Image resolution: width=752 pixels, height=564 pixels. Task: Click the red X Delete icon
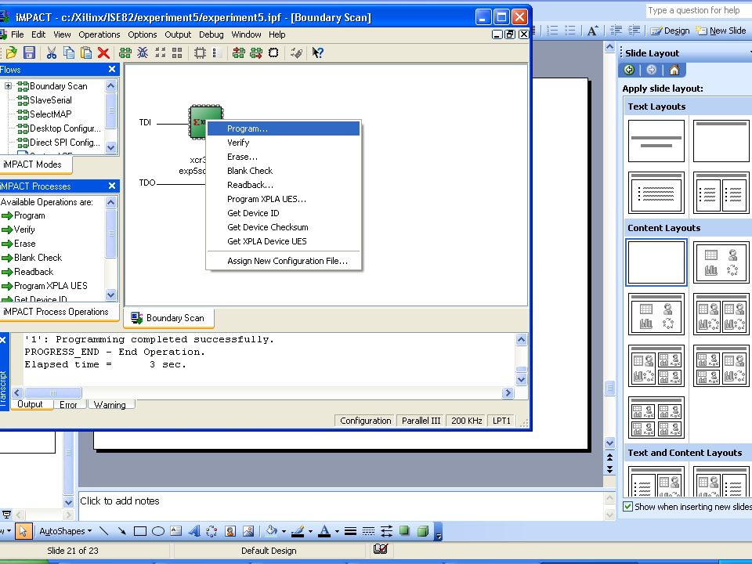pyautogui.click(x=103, y=52)
